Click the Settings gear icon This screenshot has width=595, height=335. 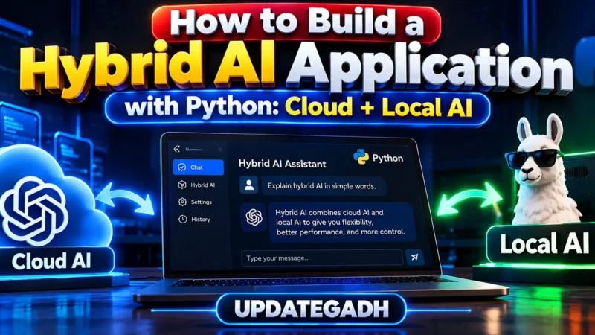point(182,202)
